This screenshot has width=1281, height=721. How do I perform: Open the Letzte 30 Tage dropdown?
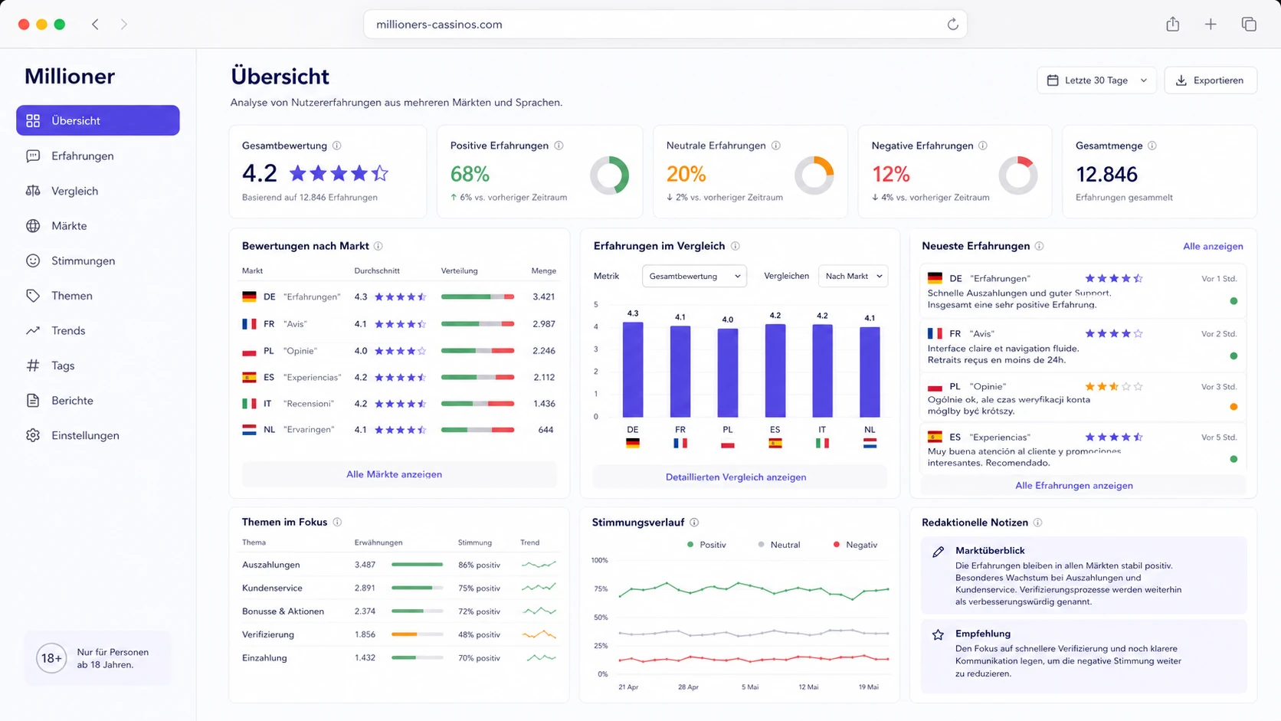(1096, 80)
